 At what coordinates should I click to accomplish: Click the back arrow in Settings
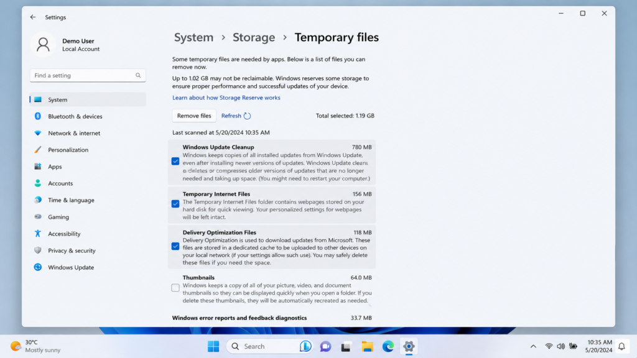point(33,17)
